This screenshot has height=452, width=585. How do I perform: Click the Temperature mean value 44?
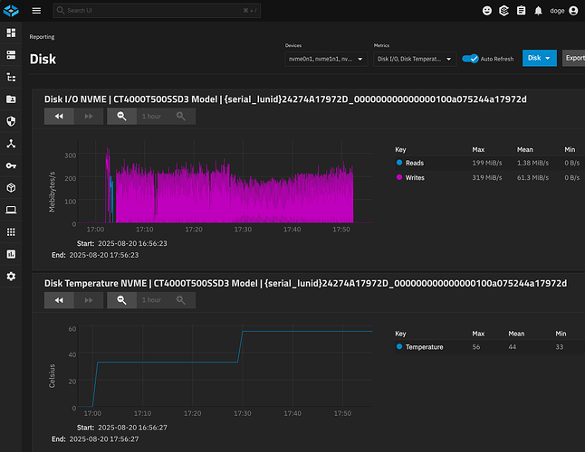coord(513,347)
